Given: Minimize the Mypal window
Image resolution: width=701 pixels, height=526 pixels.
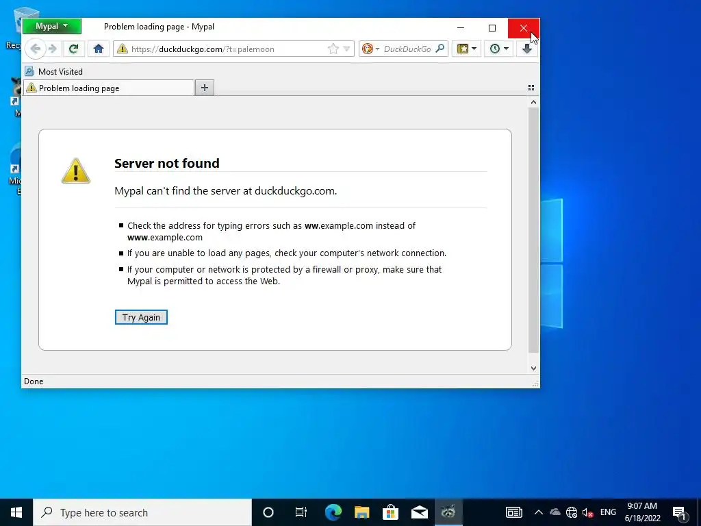Looking at the screenshot, I should coord(461,27).
